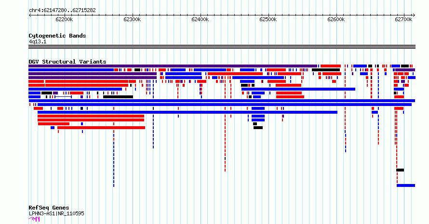Click the 62700k ruler label
This screenshot has height=224, width=429.
(403, 19)
